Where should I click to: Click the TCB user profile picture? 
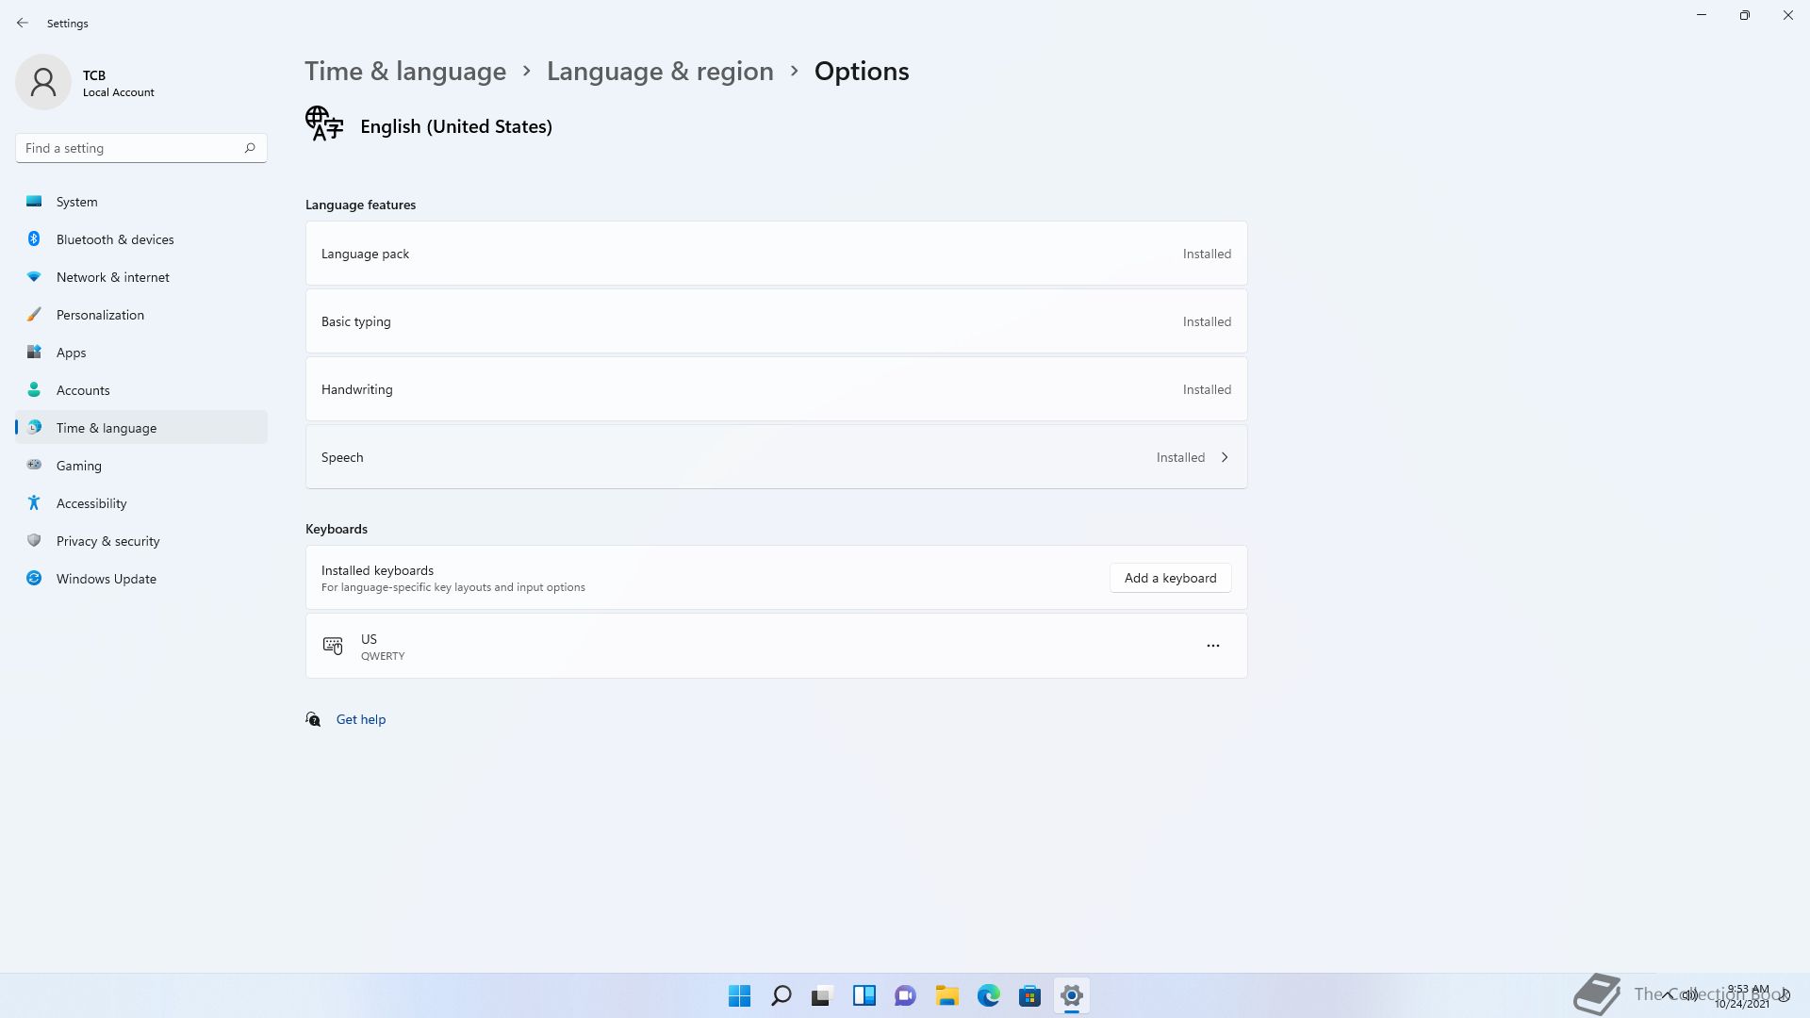(x=43, y=82)
